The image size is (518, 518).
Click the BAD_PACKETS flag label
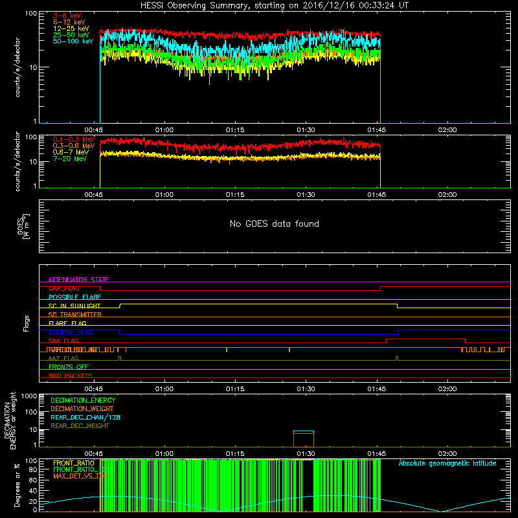(x=71, y=376)
